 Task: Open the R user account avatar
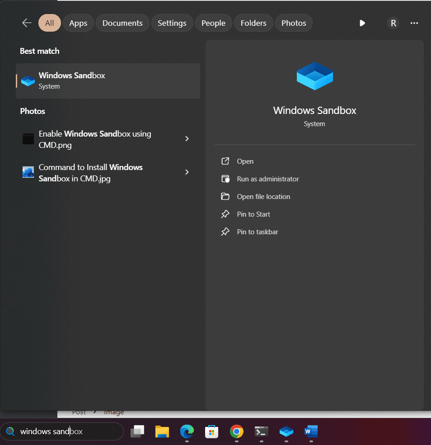click(393, 23)
